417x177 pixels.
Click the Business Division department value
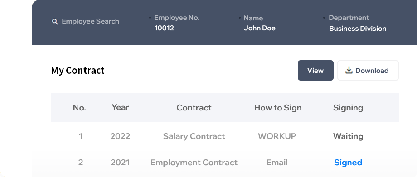click(x=358, y=29)
